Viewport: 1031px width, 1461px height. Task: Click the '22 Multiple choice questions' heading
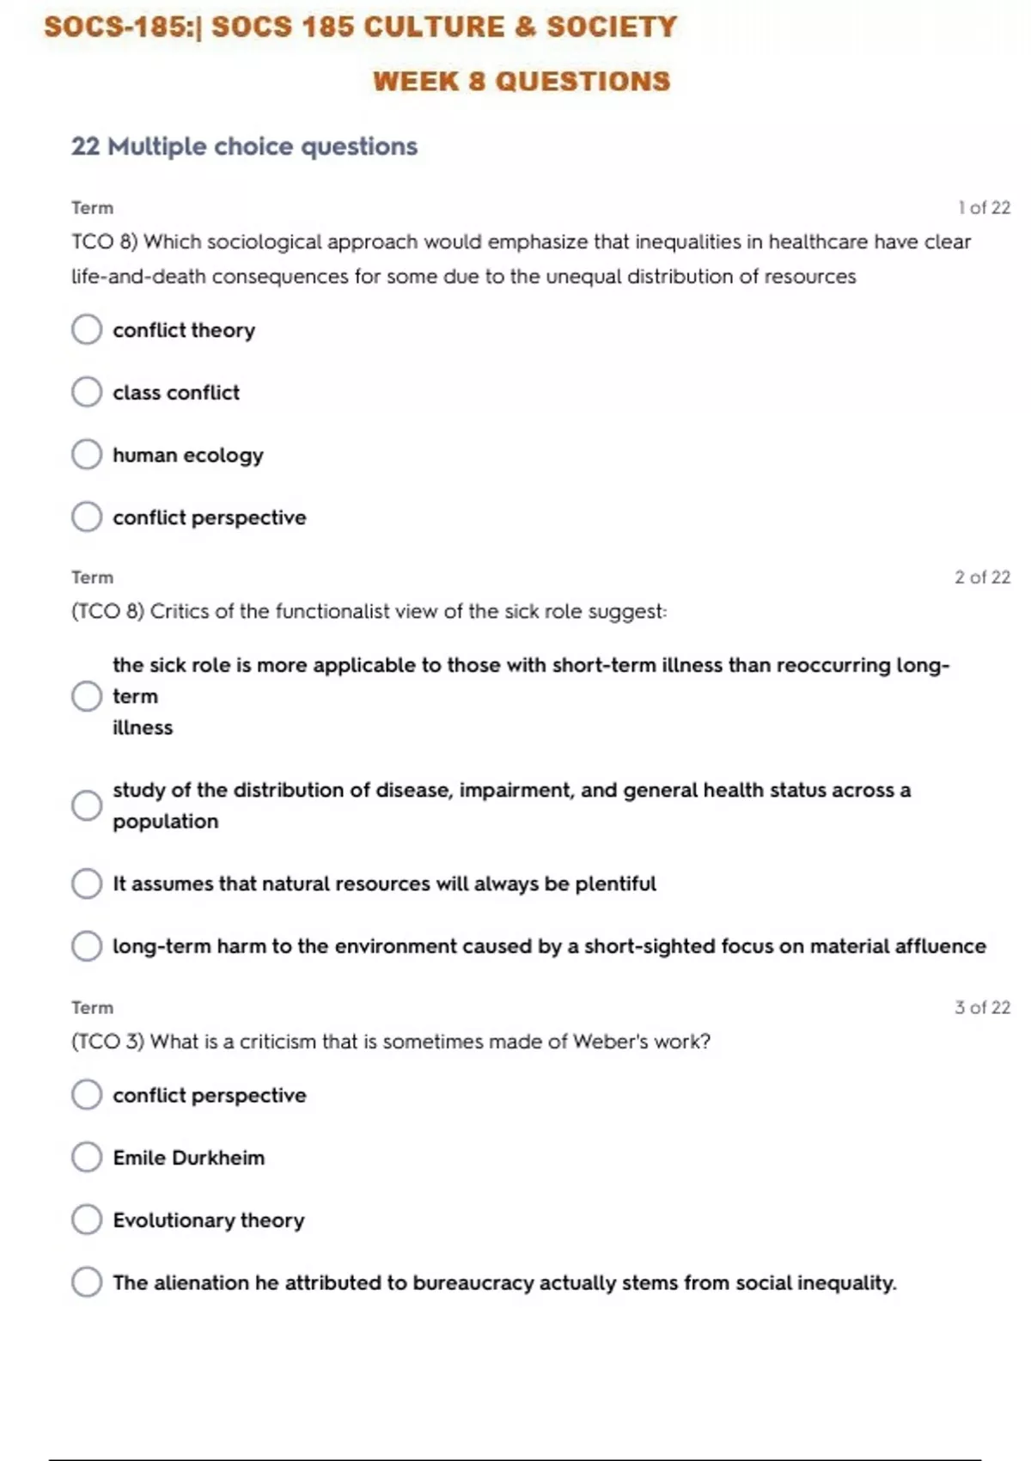244,146
